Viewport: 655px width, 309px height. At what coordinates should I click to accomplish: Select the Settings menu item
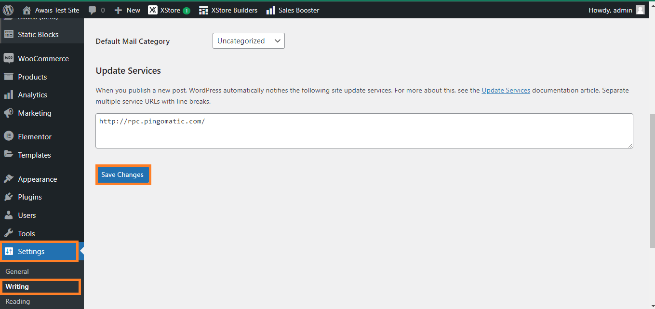click(x=39, y=251)
